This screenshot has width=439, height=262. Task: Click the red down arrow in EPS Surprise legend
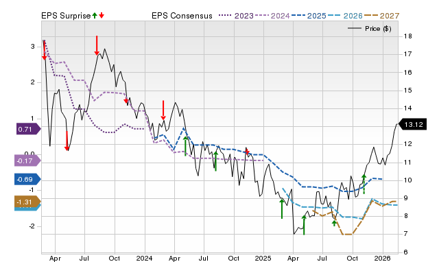[x=102, y=15]
